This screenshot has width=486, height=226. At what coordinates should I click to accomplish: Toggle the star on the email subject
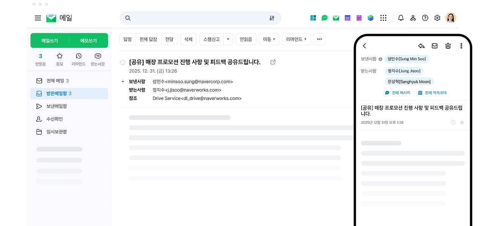123,62
